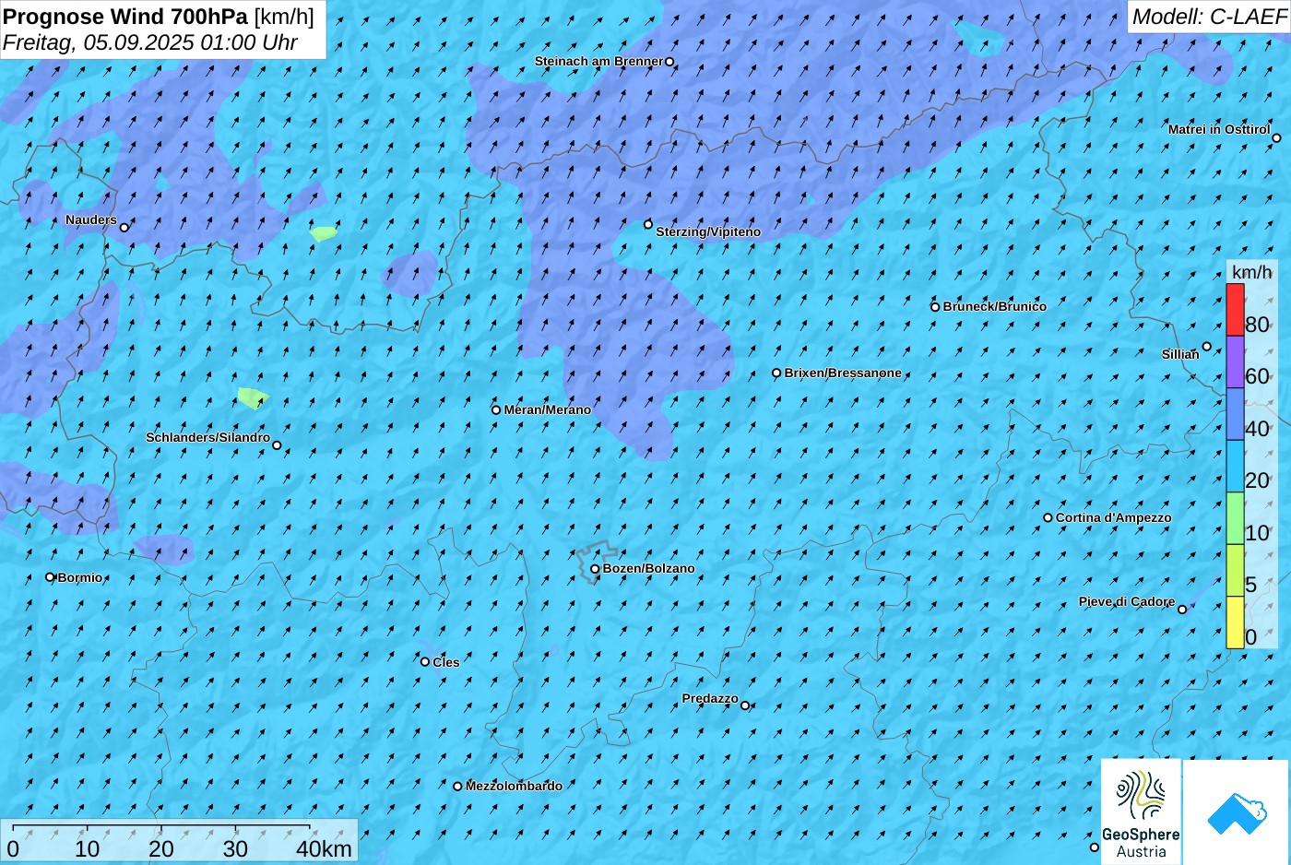This screenshot has width=1291, height=865.
Task: Click the yellow-green 5 km/h legend color
Action: coord(1235,570)
